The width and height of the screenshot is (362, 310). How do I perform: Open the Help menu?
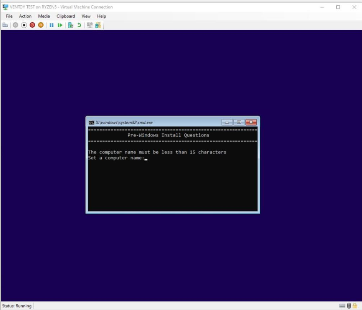click(x=101, y=16)
